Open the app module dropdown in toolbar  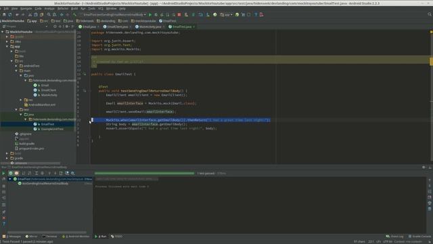227,15
